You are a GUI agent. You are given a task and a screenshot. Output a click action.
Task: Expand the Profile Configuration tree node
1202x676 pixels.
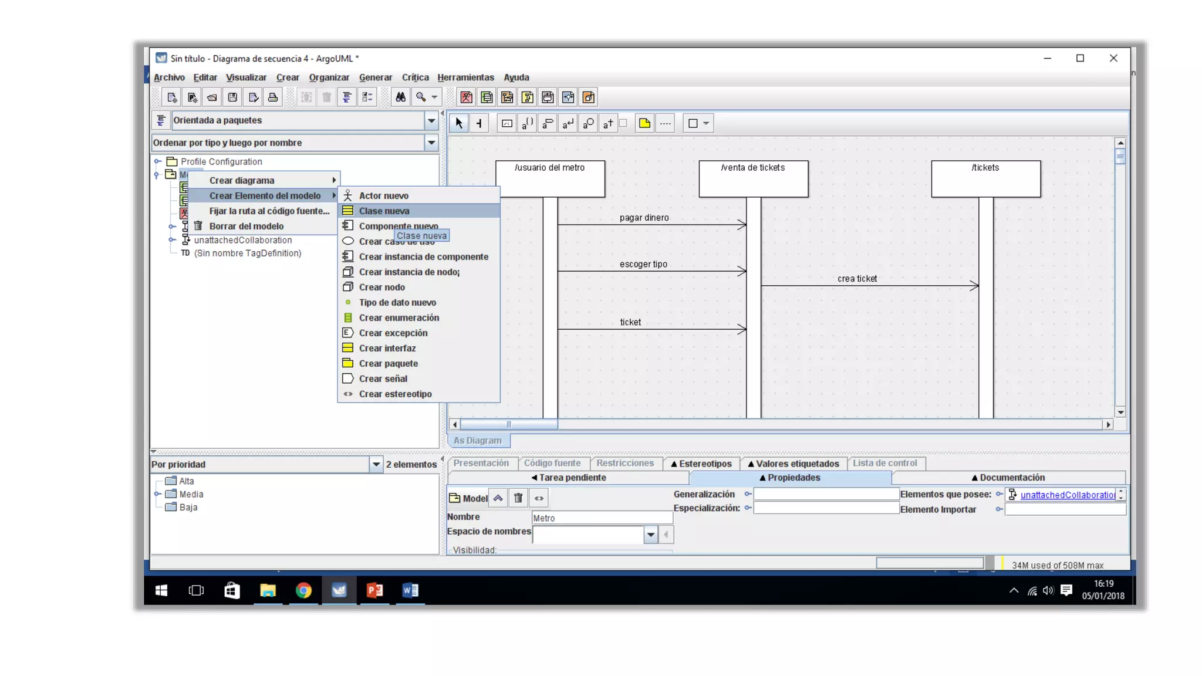point(157,161)
